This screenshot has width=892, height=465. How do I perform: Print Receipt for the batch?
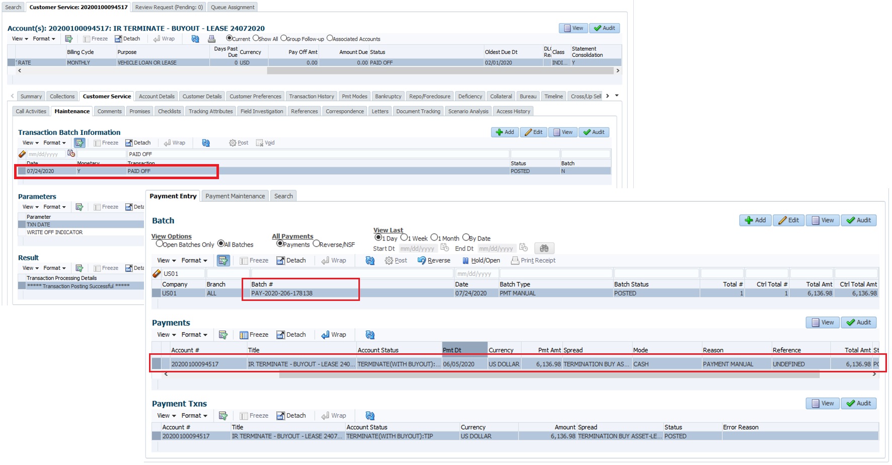533,261
